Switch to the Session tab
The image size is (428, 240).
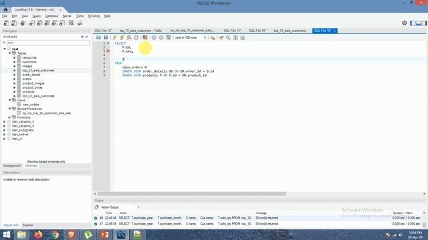[28, 225]
